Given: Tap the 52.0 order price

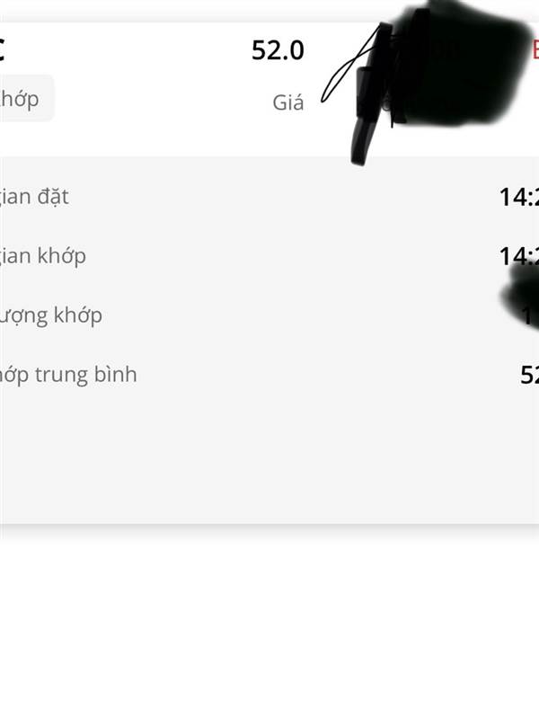Looking at the screenshot, I should (278, 50).
